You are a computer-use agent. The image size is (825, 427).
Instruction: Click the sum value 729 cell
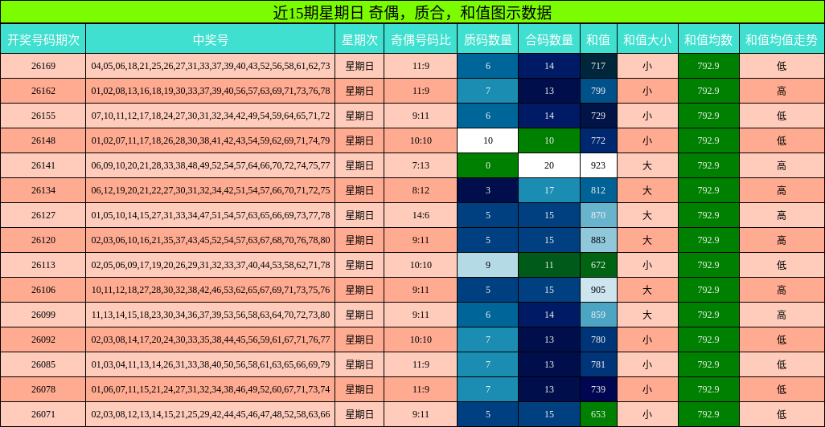tap(598, 116)
